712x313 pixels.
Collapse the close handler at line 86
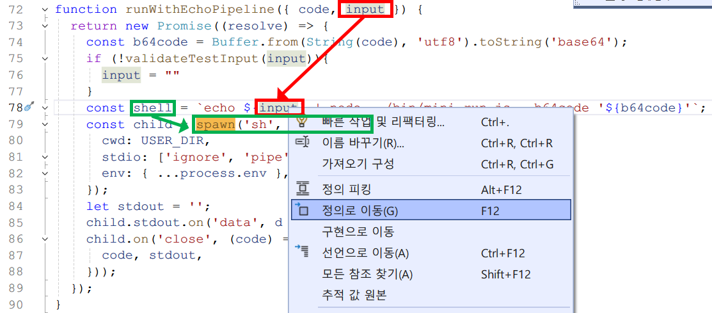click(x=45, y=239)
